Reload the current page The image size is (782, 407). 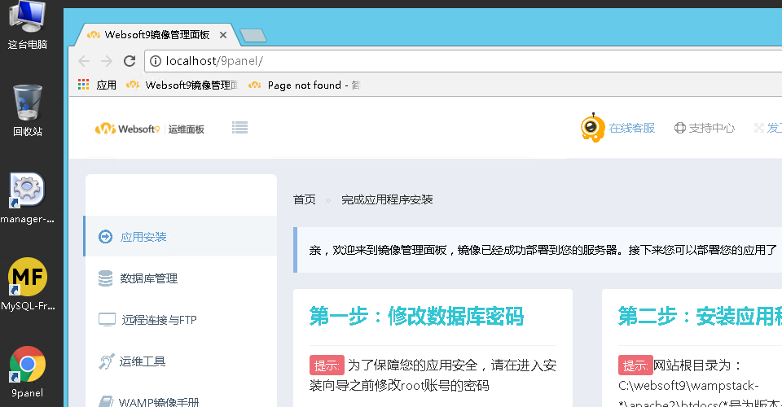130,61
